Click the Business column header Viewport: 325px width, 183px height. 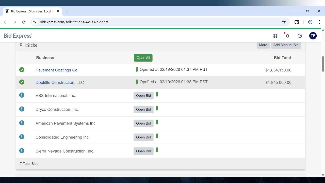45,58
